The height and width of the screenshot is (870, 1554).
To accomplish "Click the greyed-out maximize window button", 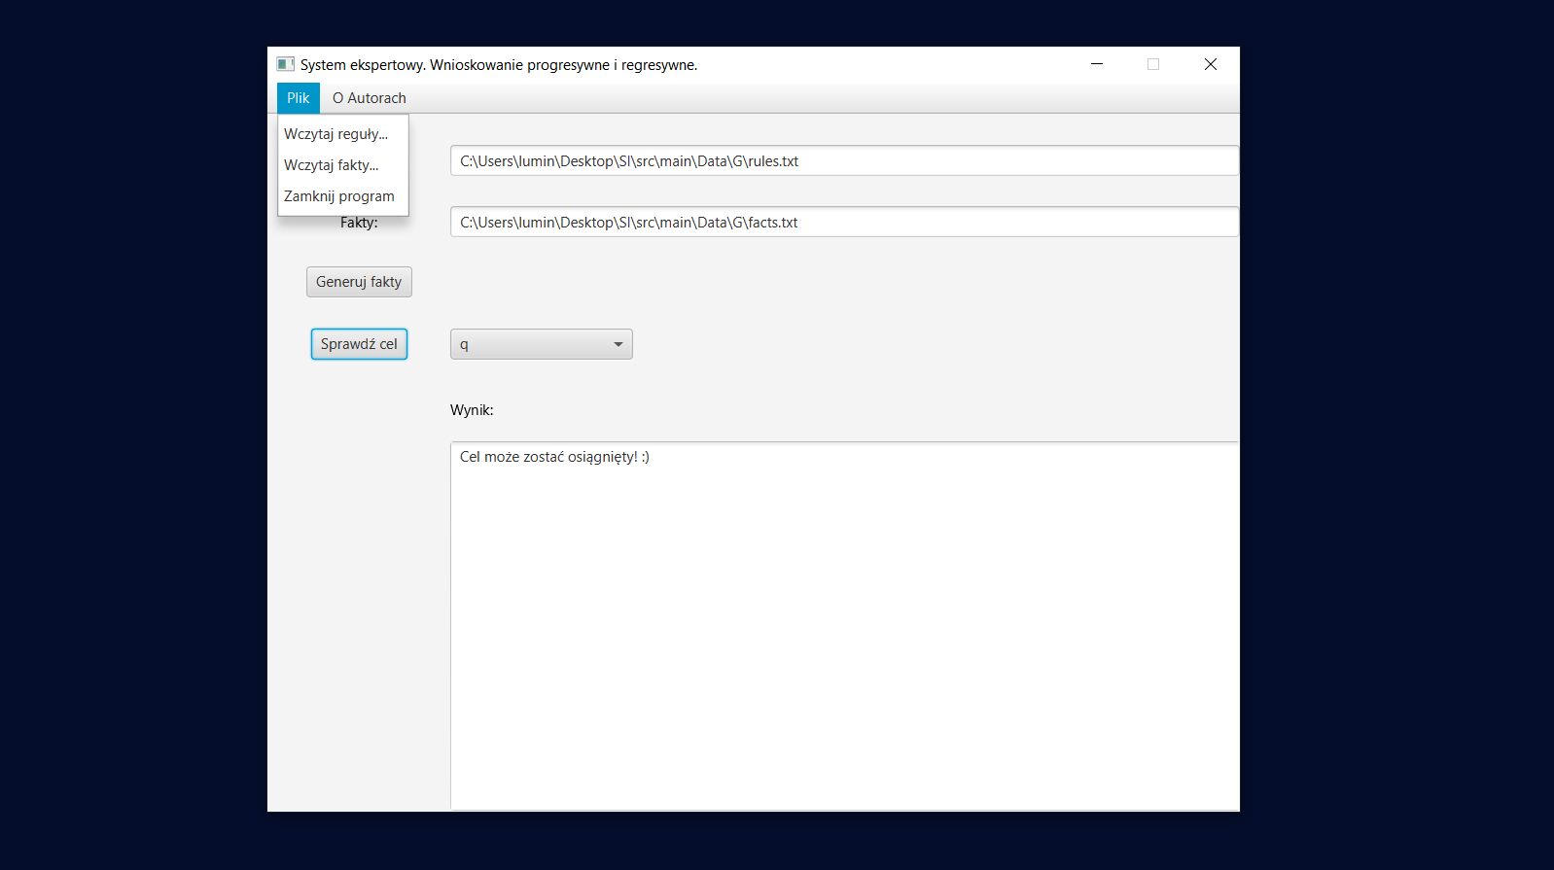I will tap(1153, 64).
